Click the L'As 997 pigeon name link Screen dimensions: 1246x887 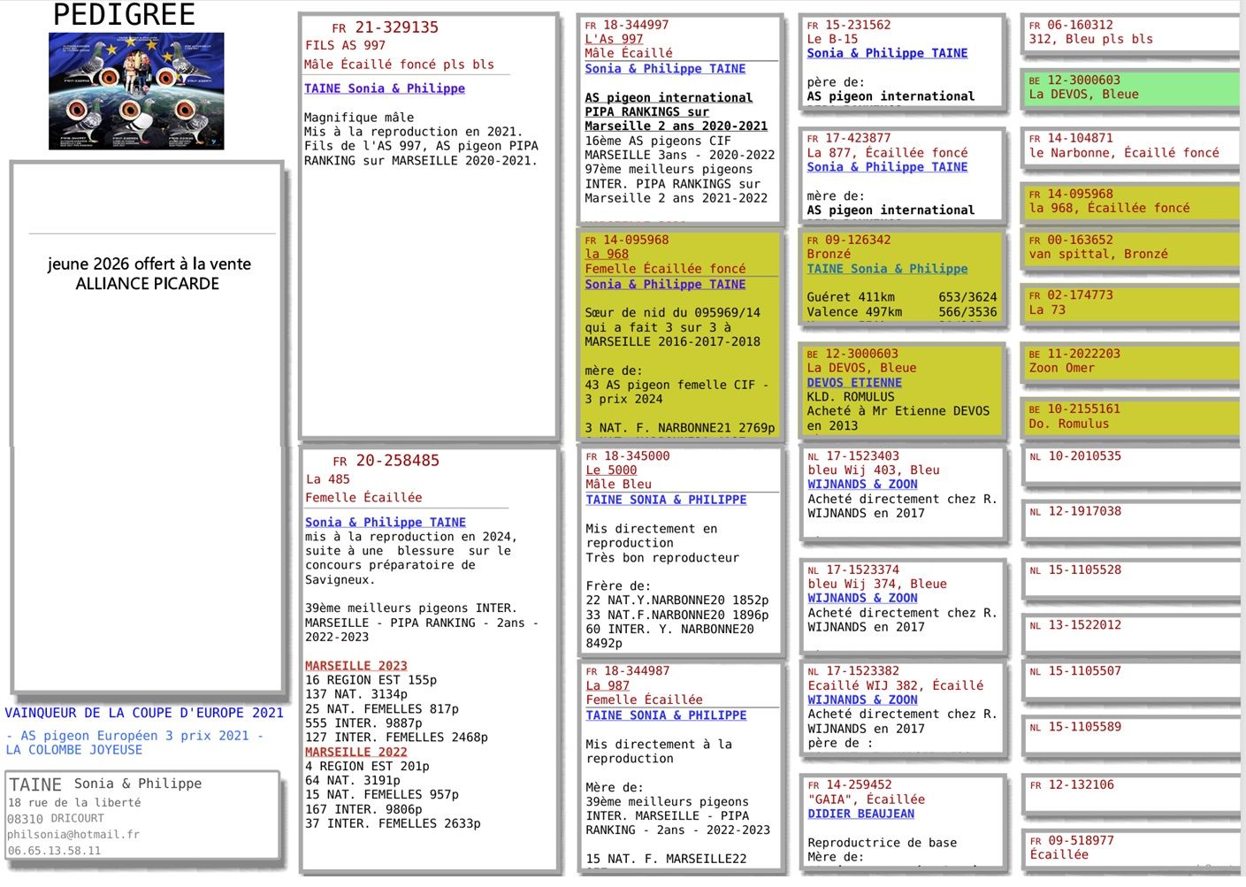614,39
